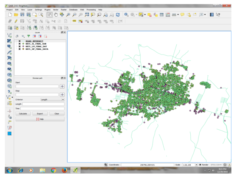237x178 pixels.
Task: Open project with yellow folder icon
Action: pyautogui.click(x=16, y=15)
